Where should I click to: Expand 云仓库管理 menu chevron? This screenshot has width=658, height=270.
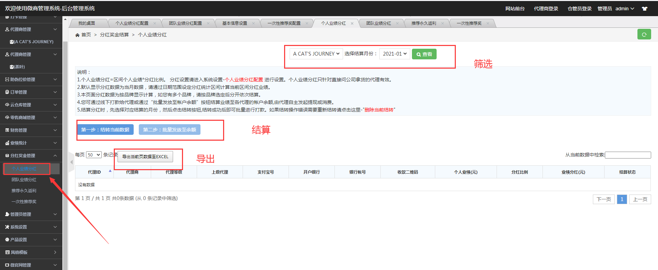(x=55, y=105)
